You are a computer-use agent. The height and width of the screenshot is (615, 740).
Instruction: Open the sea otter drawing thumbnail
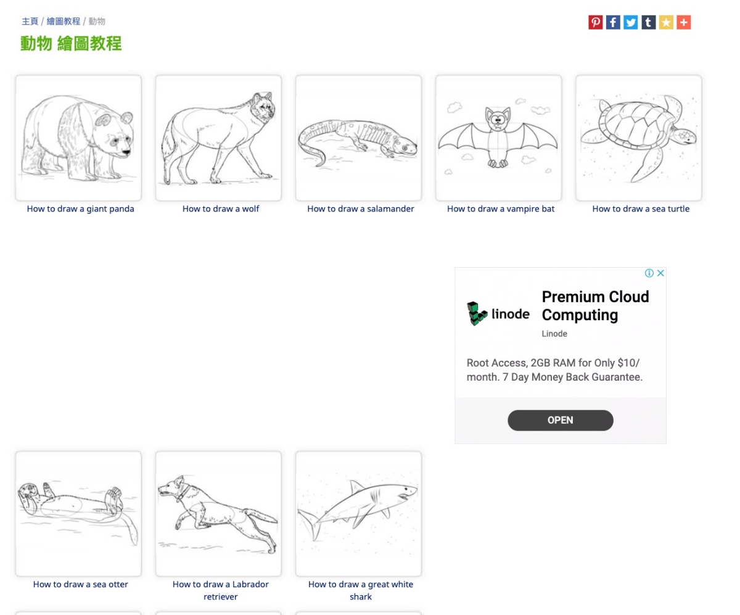(78, 514)
